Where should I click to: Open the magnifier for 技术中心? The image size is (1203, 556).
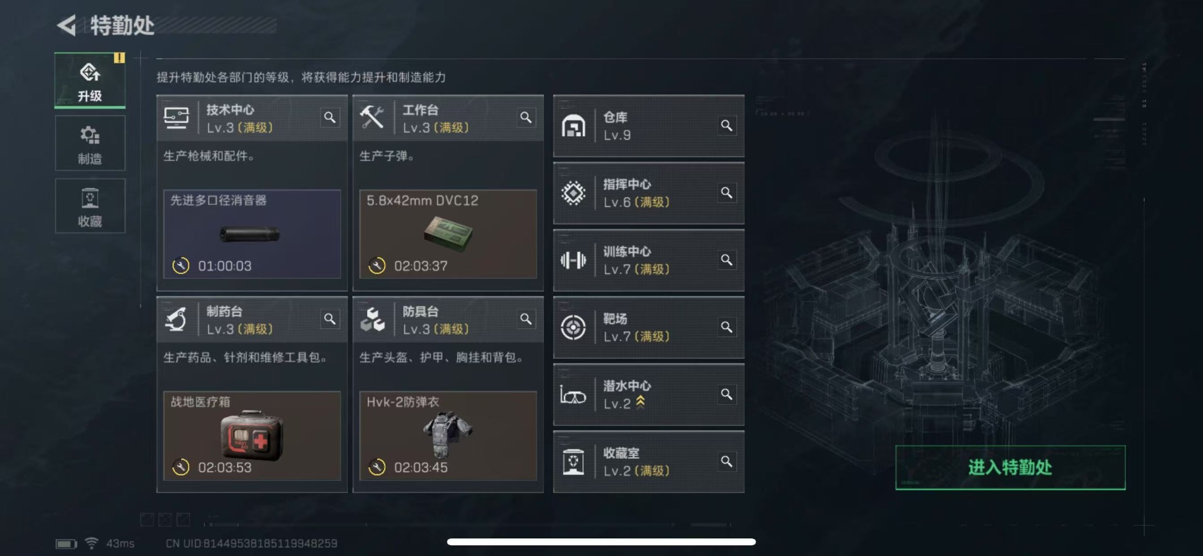pyautogui.click(x=330, y=117)
